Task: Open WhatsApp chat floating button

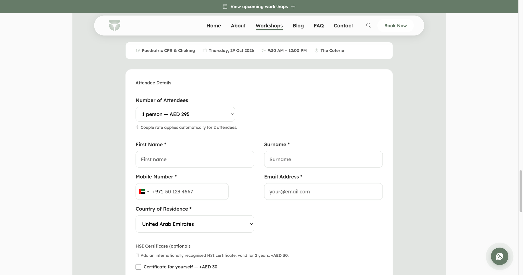Action: pos(499,256)
